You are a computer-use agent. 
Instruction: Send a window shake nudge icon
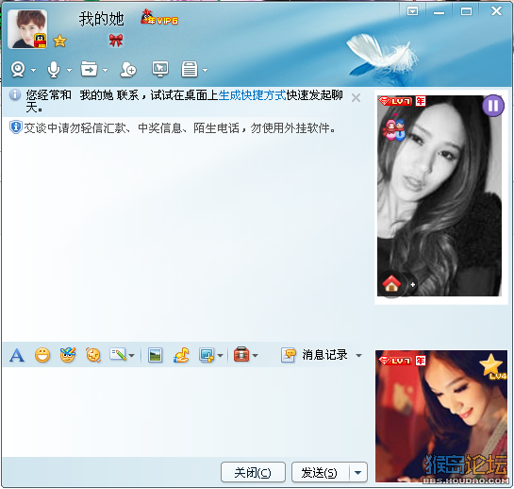coord(93,355)
